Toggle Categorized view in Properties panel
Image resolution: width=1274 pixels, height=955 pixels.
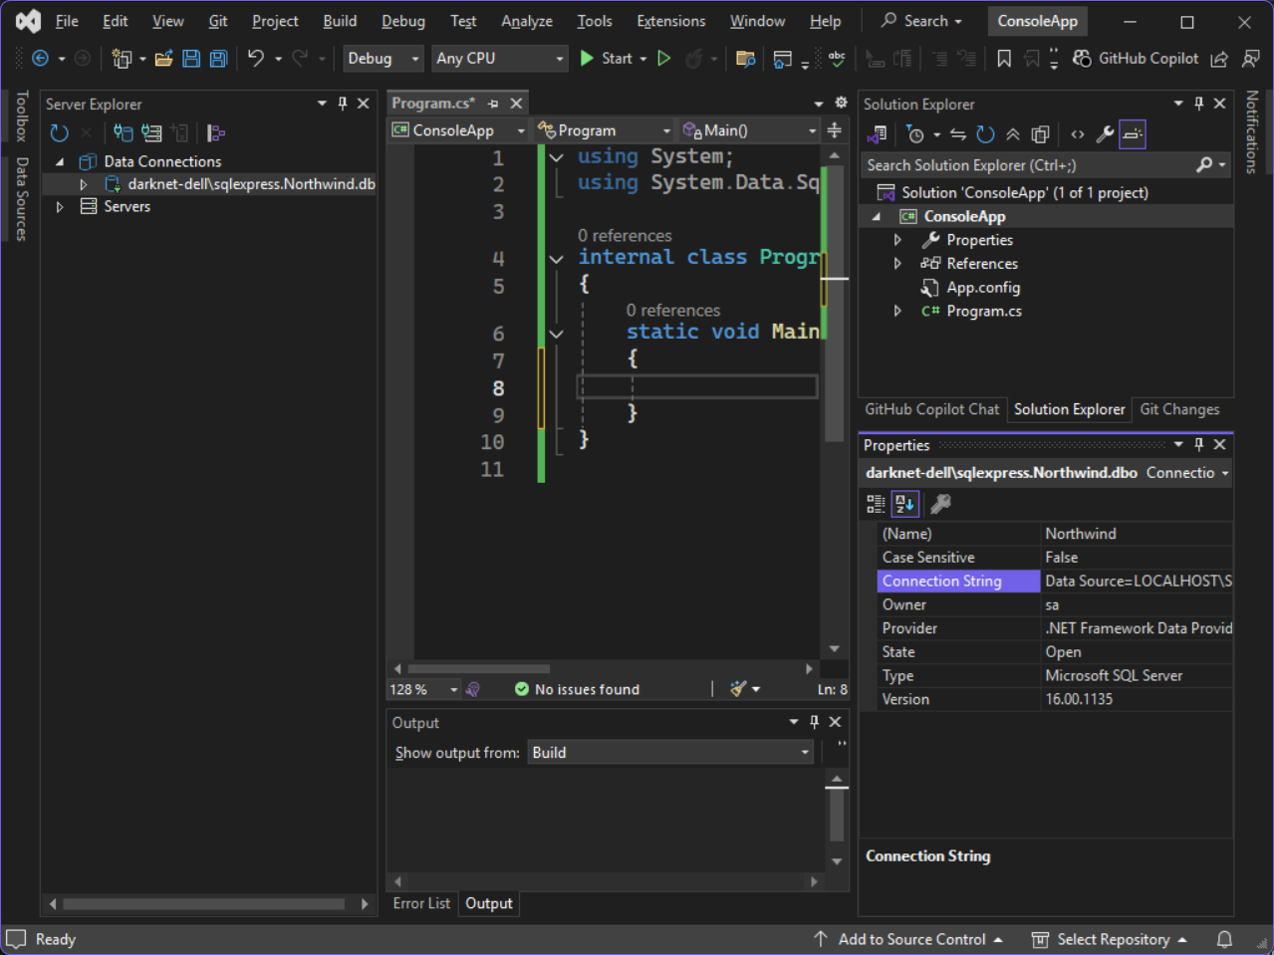(876, 504)
